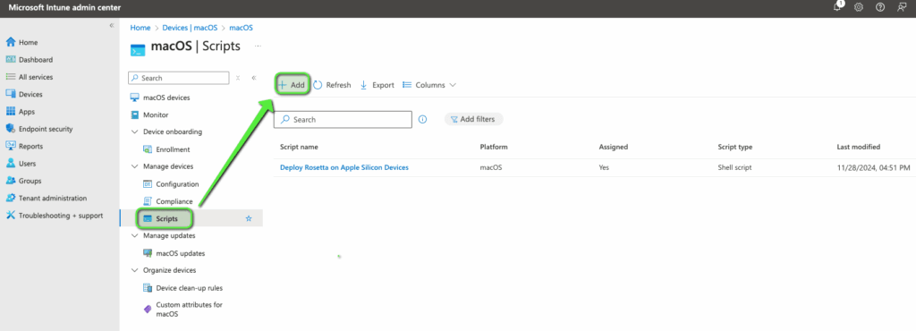Click Devices | macOS breadcrumb link

[x=190, y=28]
